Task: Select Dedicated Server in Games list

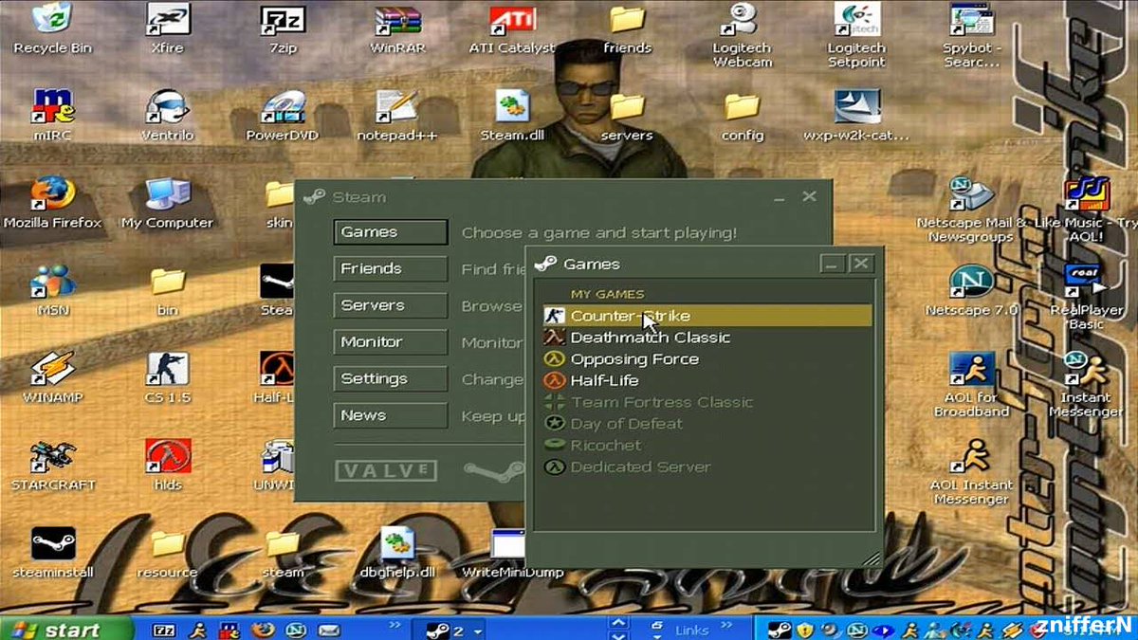Action: [706, 467]
